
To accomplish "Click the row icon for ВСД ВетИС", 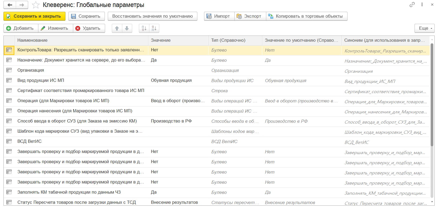I will (9, 141).
